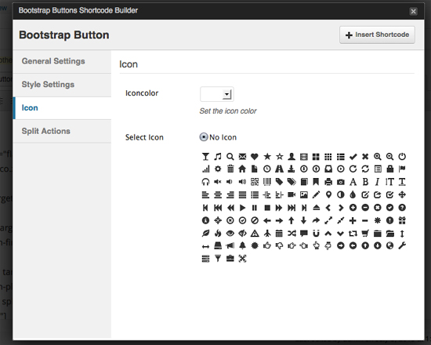This screenshot has width=431, height=345.
Task: Pick the user silhouette icon
Action: tap(292, 157)
